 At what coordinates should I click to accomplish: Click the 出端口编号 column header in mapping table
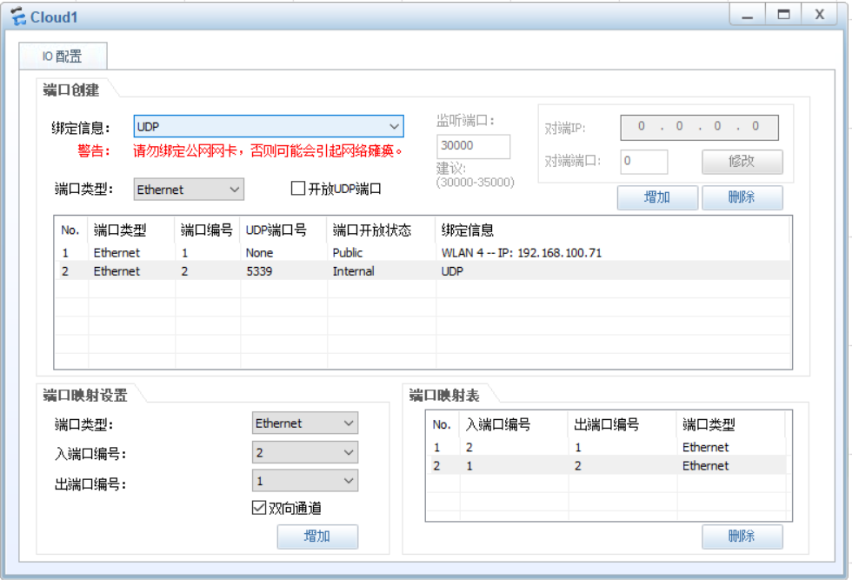point(622,424)
